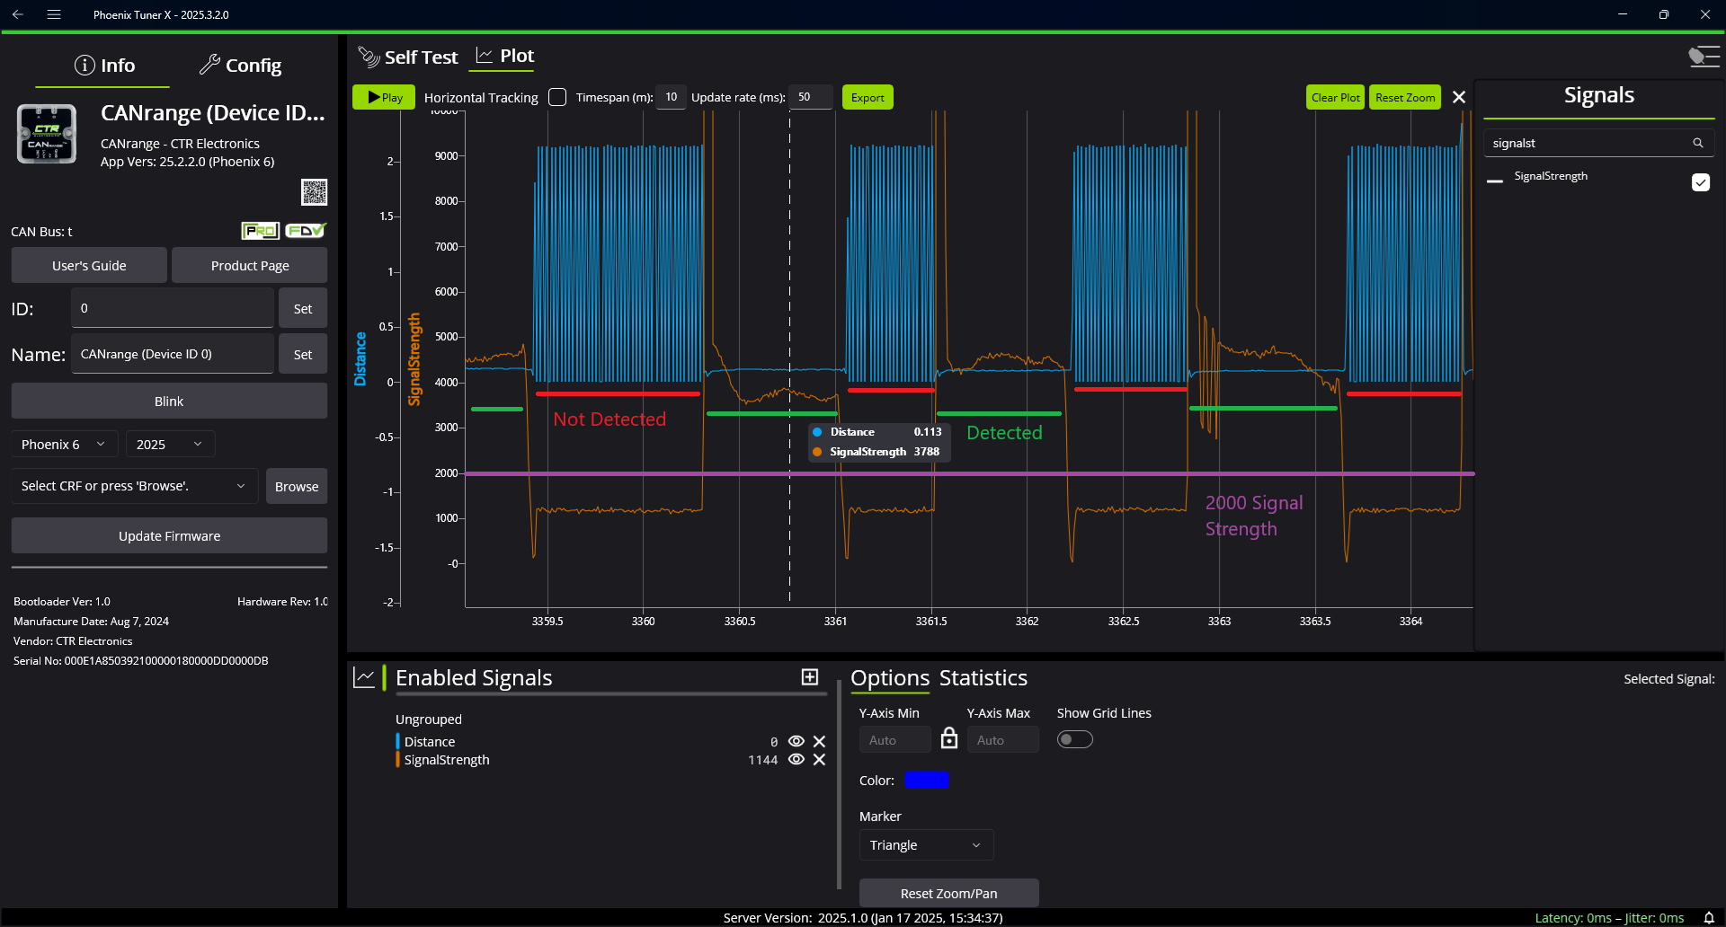
Task: Click the CAN FD badge icon
Action: pyautogui.click(x=306, y=231)
